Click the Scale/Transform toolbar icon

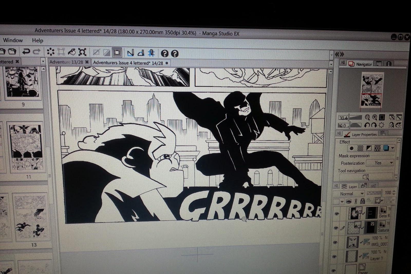[82, 52]
